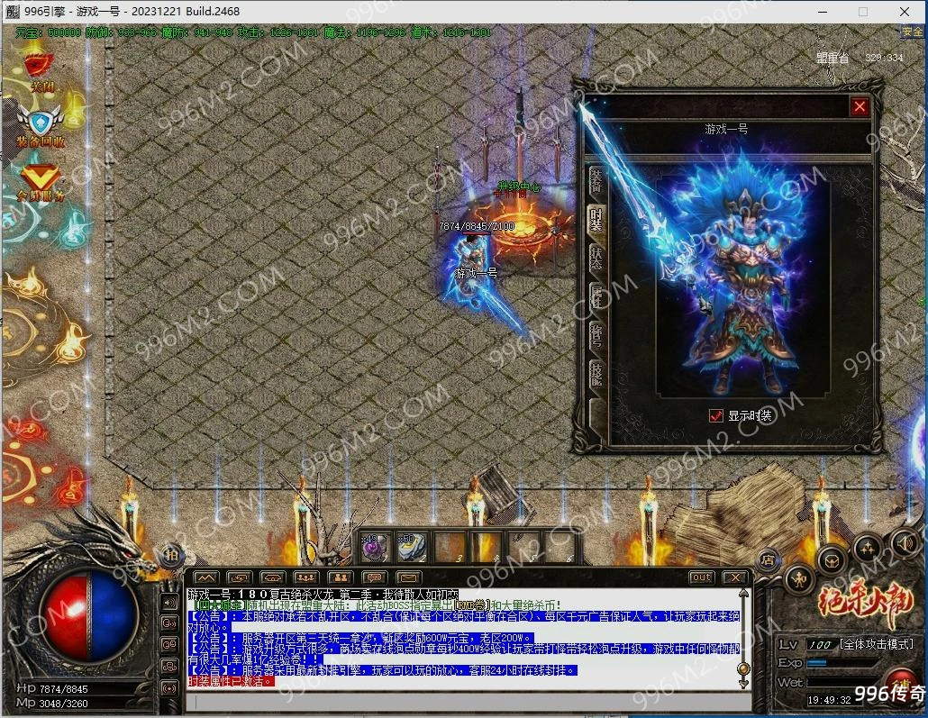
Task: Click the 游戏一号 name in character panel
Action: 726,129
